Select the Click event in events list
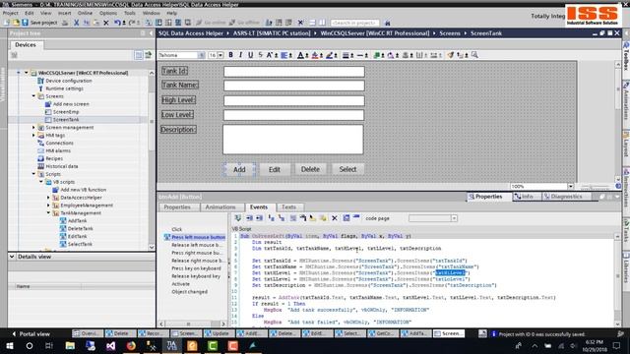Screen dimensions: 630x354 click(x=177, y=229)
